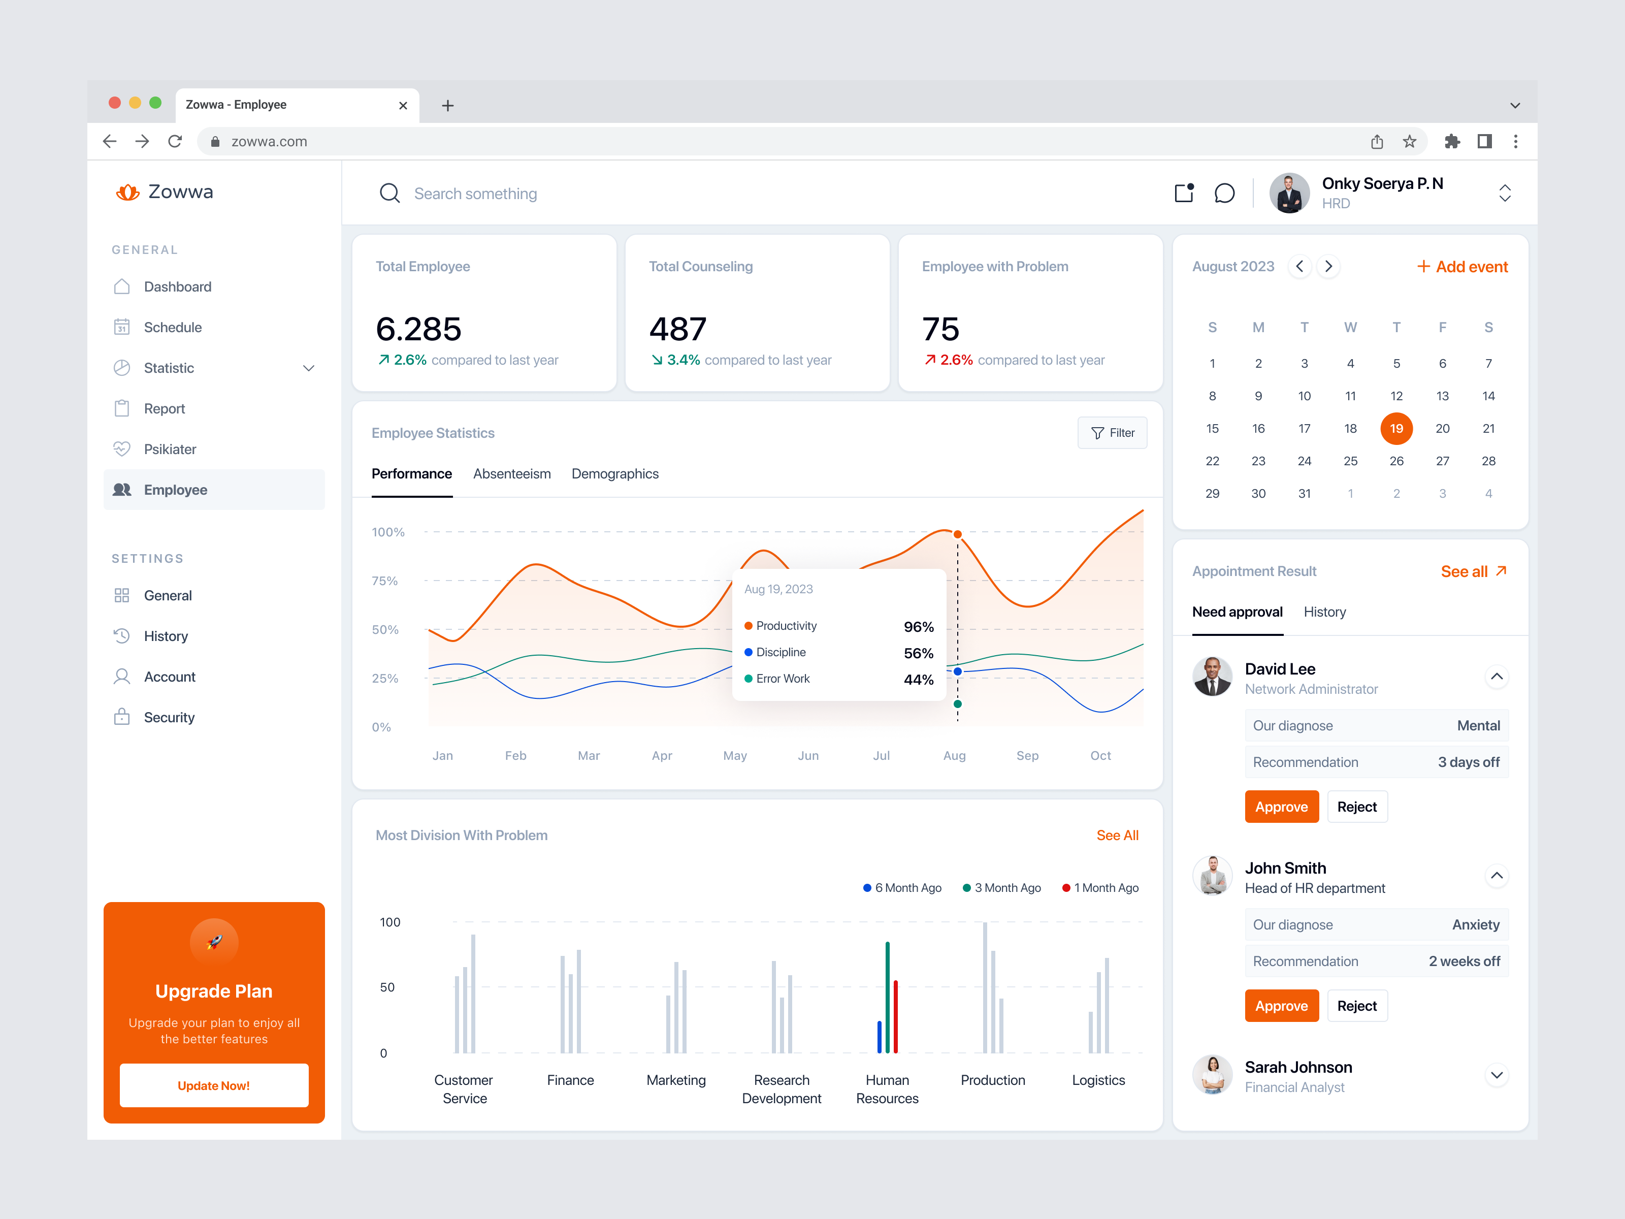Screen dimensions: 1625x1219
Task: Click inside the search field
Action: (514, 193)
